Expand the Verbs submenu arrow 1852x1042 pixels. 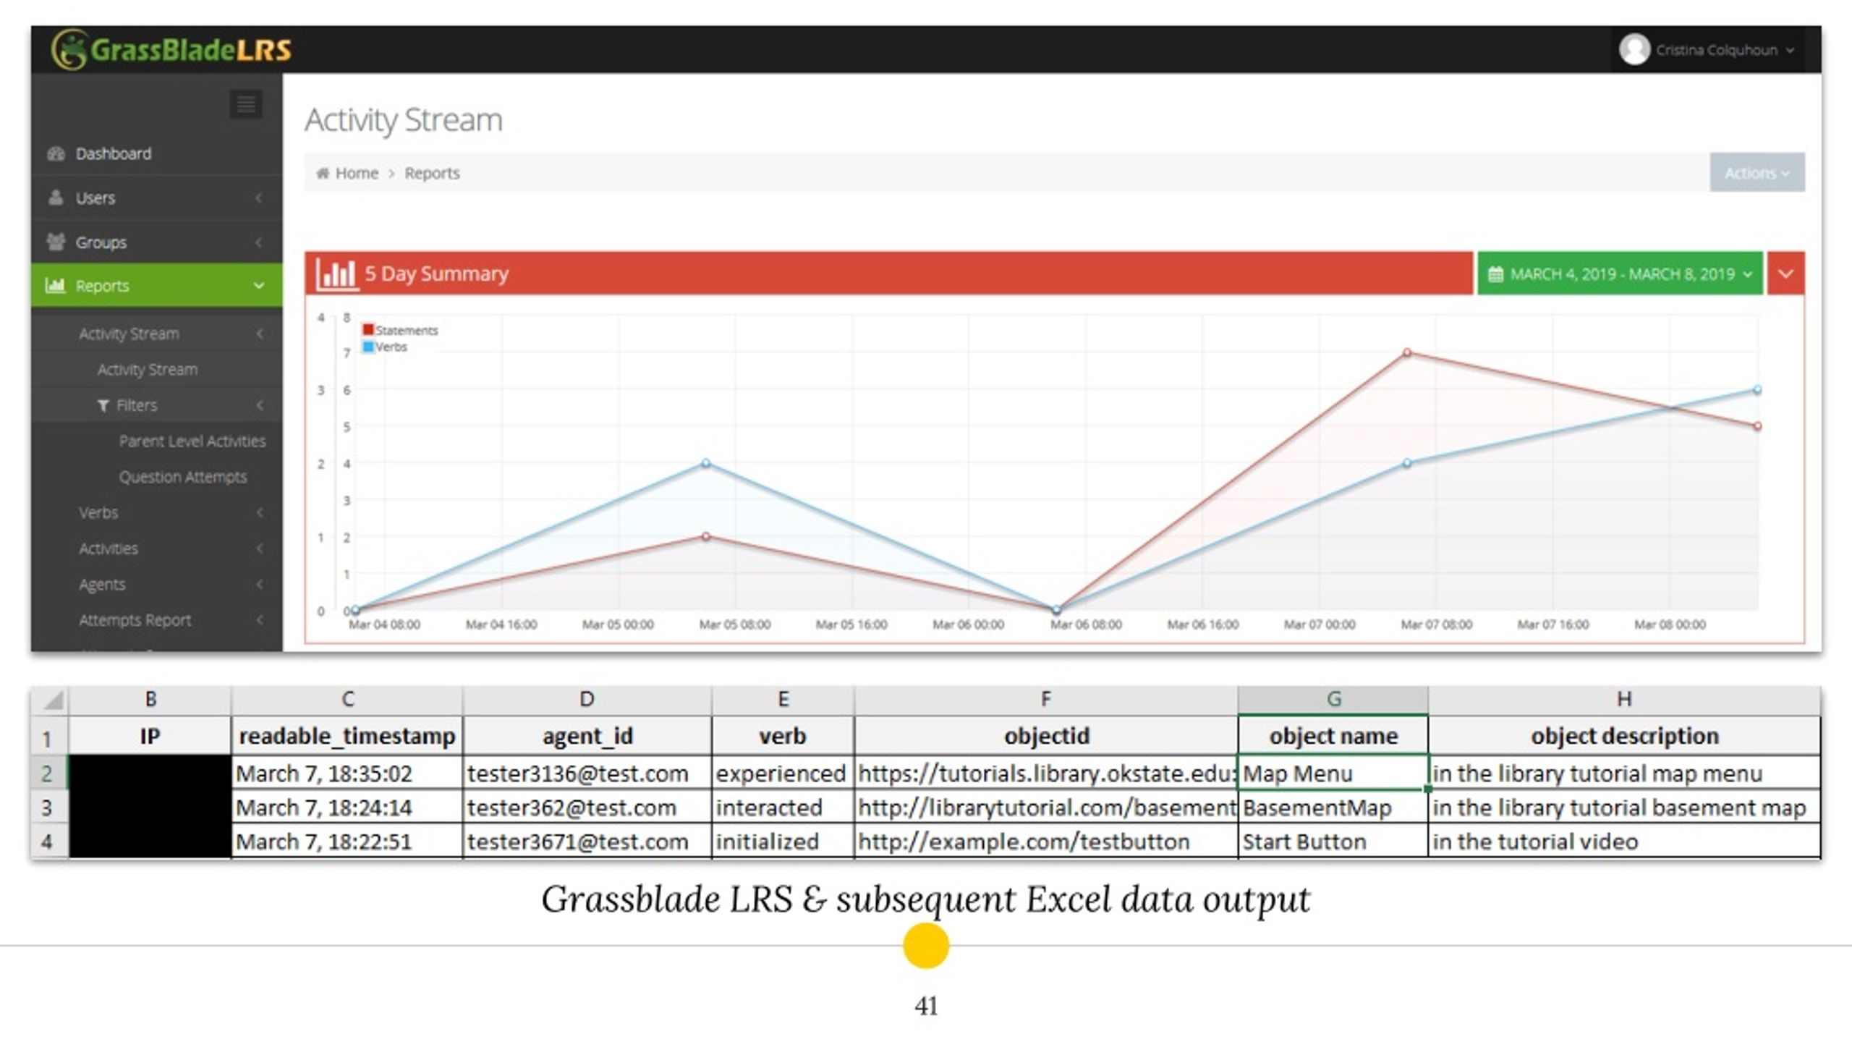point(259,512)
